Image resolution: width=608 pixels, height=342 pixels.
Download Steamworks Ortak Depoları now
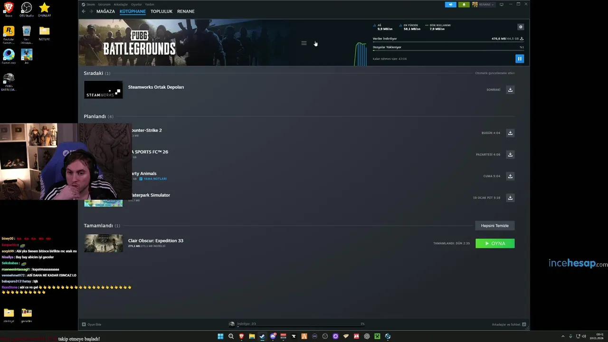510,90
